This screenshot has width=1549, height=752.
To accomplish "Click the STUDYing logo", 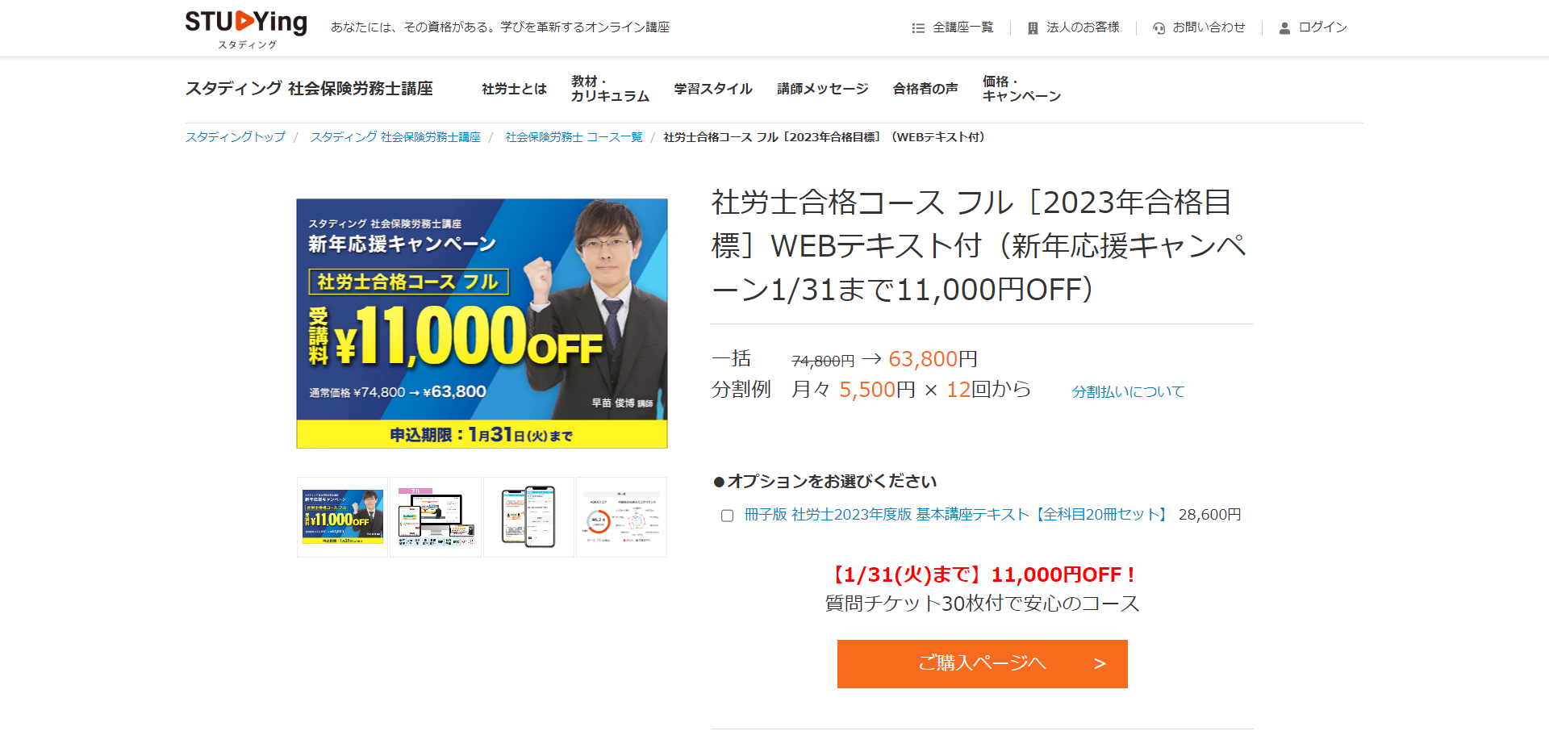I will click(246, 29).
